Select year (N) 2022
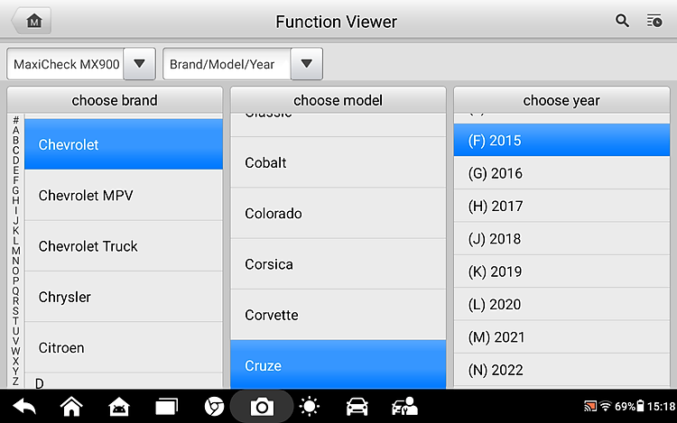Image resolution: width=677 pixels, height=423 pixels. click(x=561, y=370)
